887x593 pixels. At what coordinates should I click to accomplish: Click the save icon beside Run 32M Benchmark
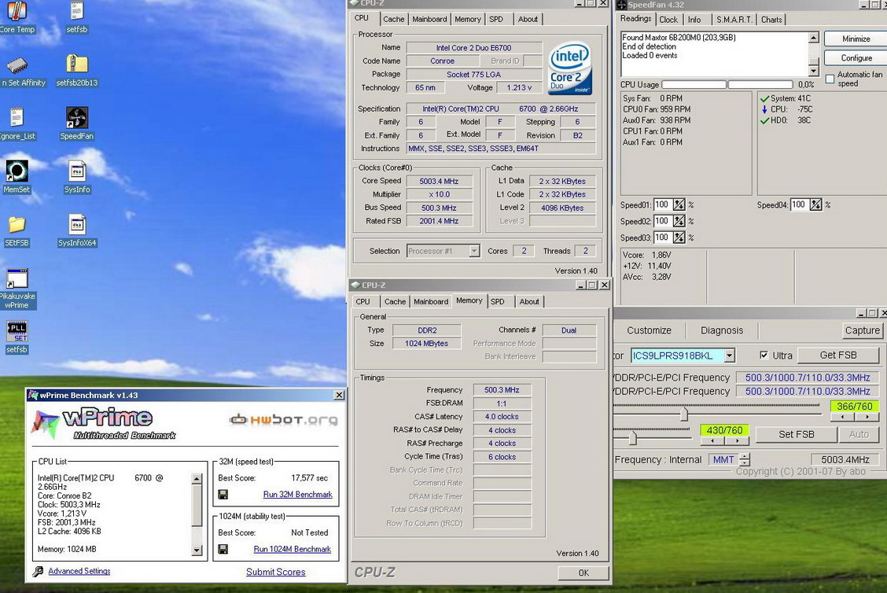[223, 495]
